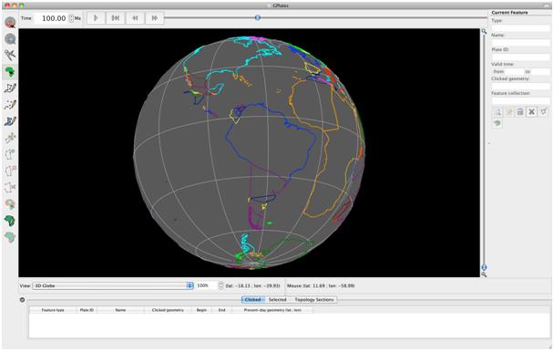This screenshot has width=554, height=351.
Task: Switch to the Selected tab
Action: pyautogui.click(x=277, y=300)
